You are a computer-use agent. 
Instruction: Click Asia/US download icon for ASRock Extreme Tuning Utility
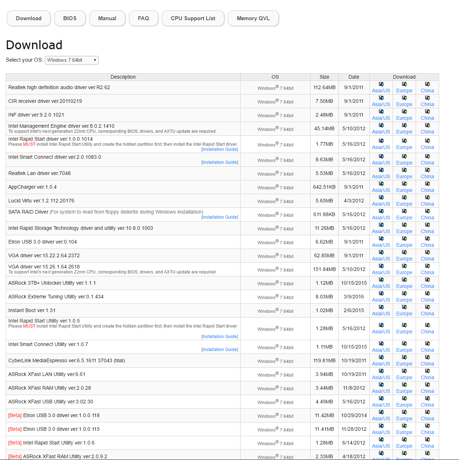(381, 293)
